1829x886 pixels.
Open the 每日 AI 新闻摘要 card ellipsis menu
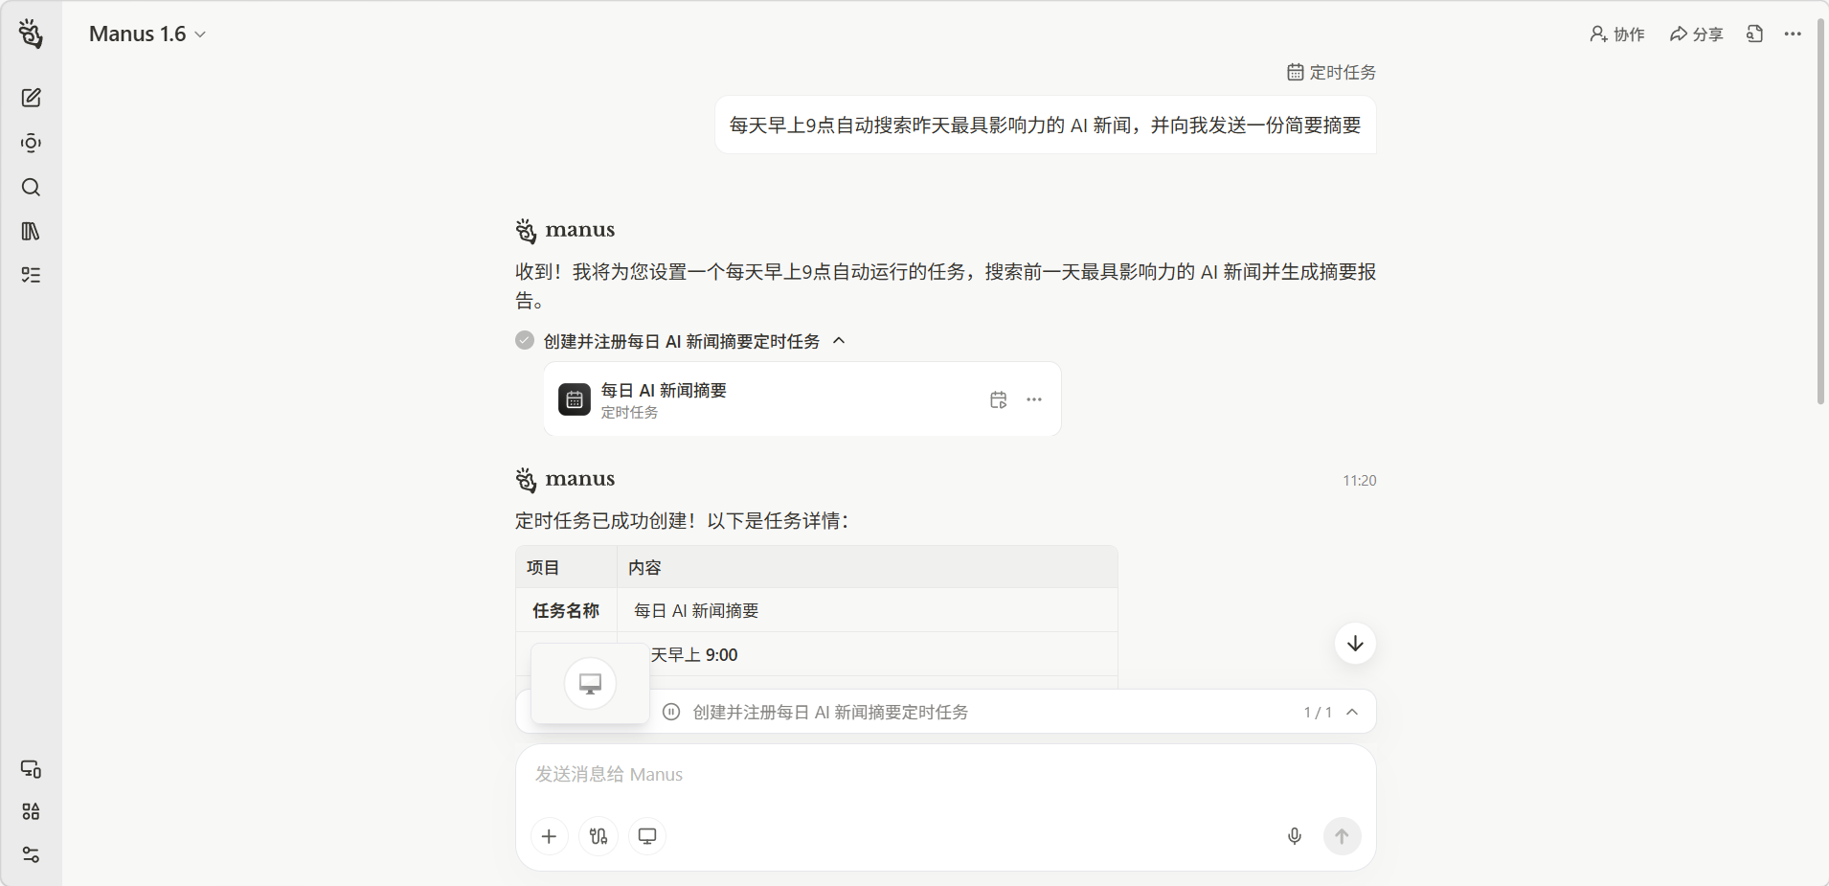coord(1034,399)
